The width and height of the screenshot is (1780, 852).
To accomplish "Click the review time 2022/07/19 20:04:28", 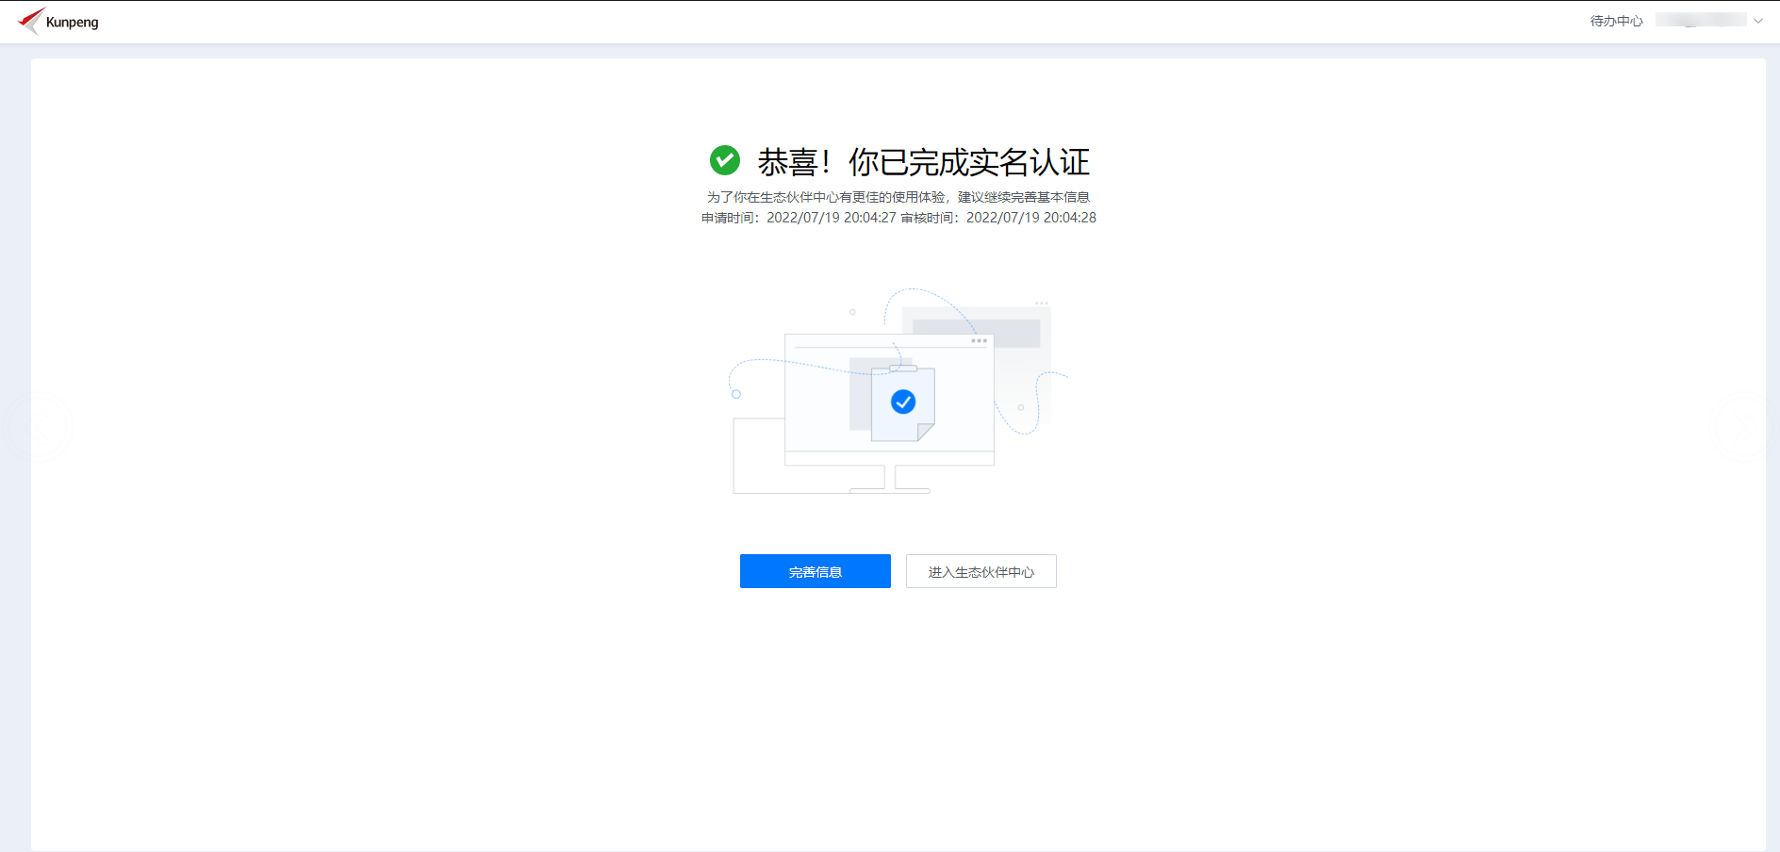I will tap(1031, 218).
